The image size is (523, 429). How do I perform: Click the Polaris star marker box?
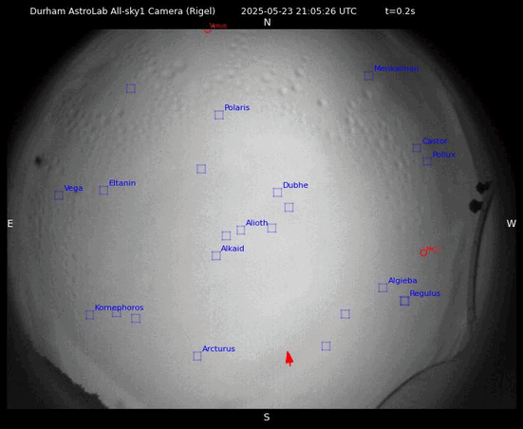coord(219,115)
